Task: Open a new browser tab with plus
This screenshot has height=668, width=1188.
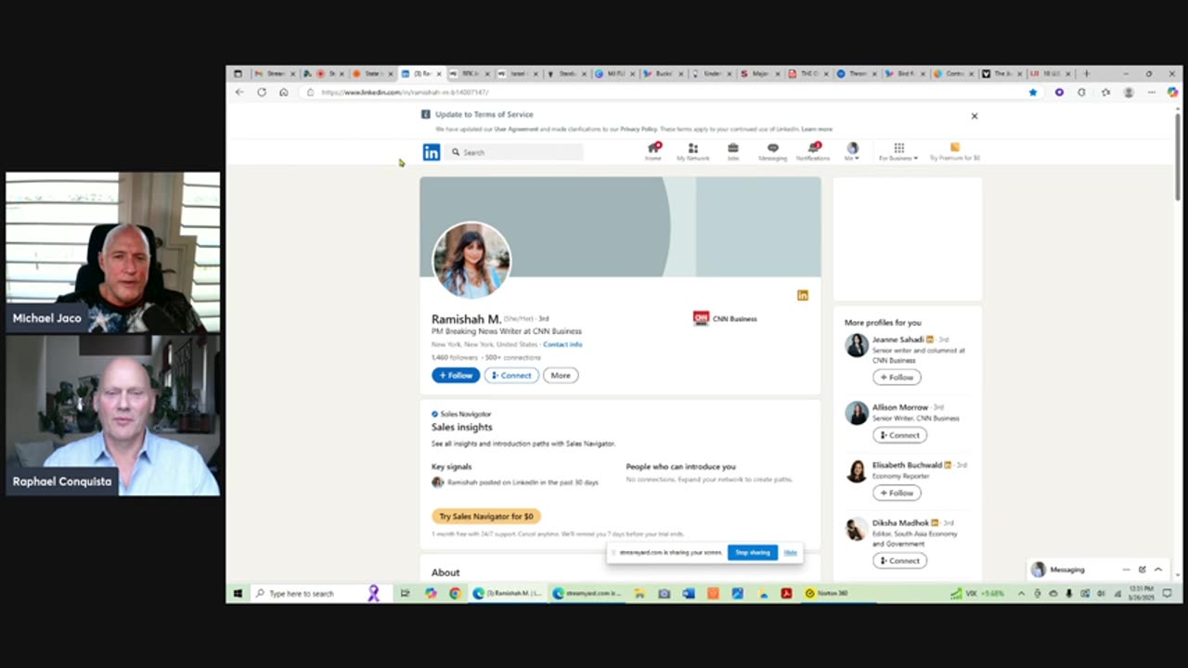Action: tap(1087, 73)
